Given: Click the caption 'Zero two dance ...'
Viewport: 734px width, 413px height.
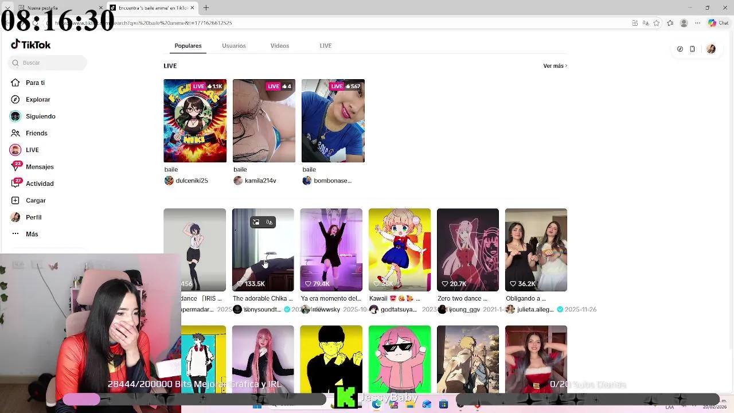Looking at the screenshot, I should click(462, 298).
